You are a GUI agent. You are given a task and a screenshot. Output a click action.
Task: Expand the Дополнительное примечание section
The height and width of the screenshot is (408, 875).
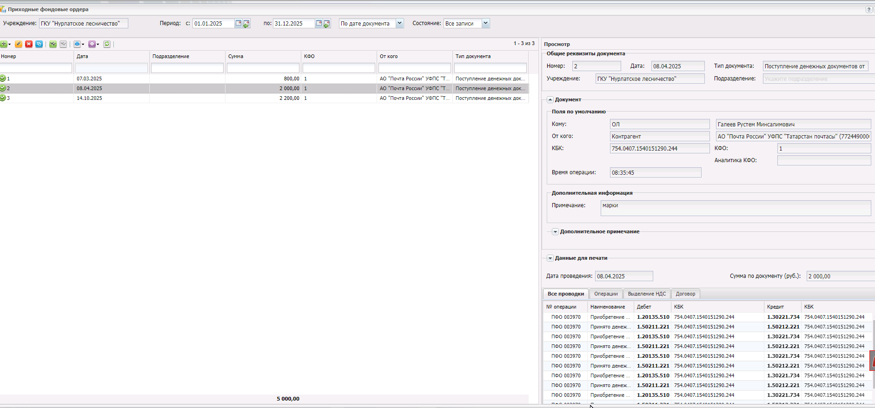(x=555, y=231)
